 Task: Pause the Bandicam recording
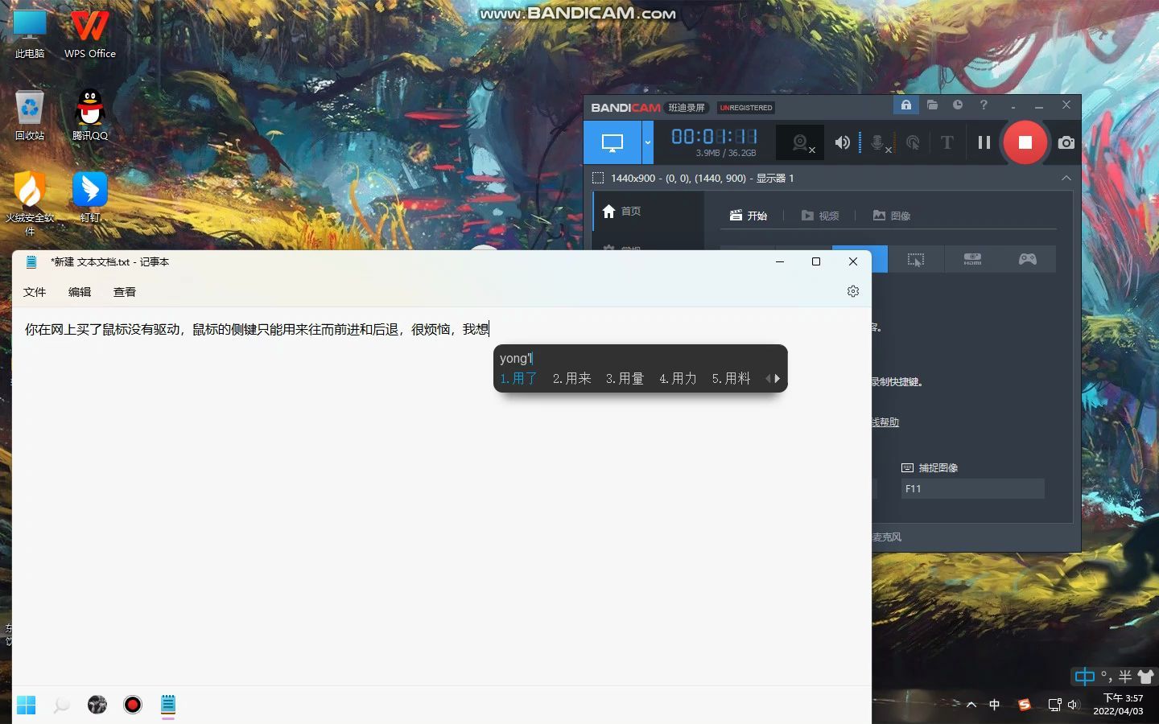click(984, 142)
